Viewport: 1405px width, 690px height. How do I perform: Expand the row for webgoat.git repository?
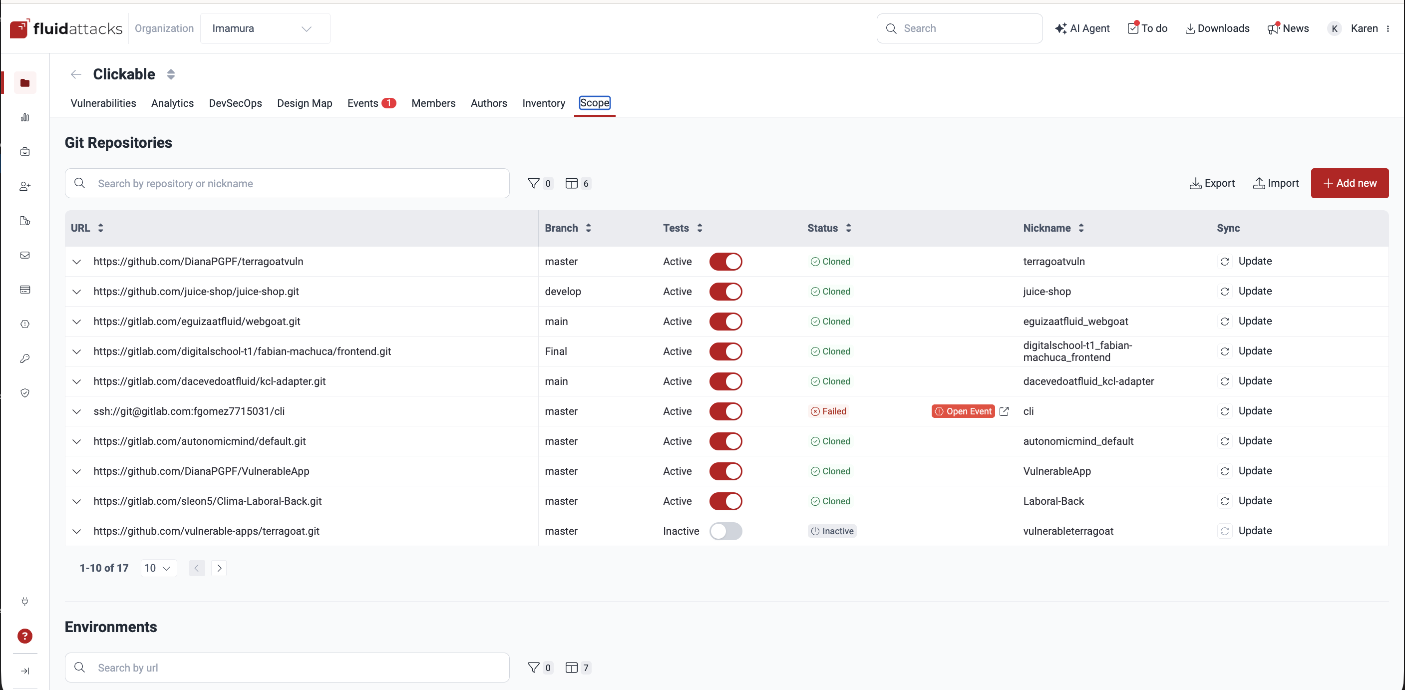(x=76, y=322)
